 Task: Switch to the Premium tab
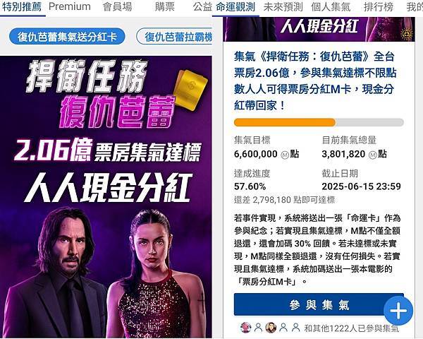pos(70,7)
